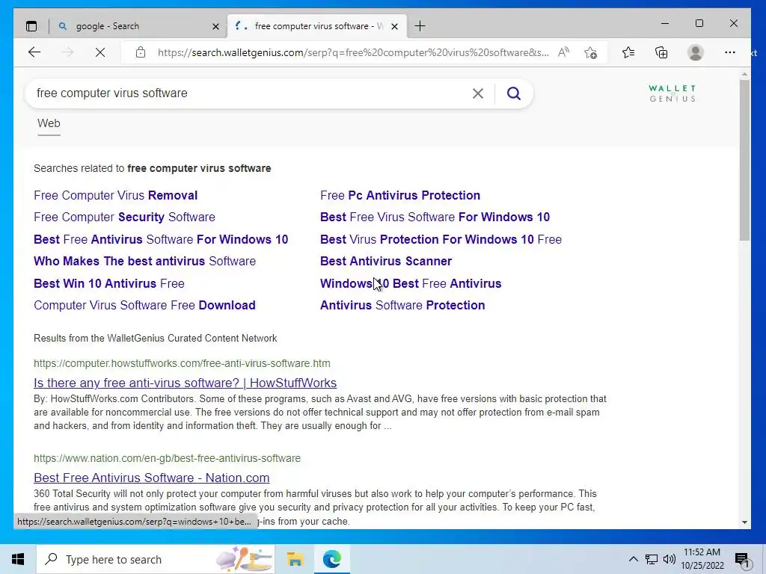Open Antivirus Software Protection link
Screen dimensions: 766x574
[402, 305]
